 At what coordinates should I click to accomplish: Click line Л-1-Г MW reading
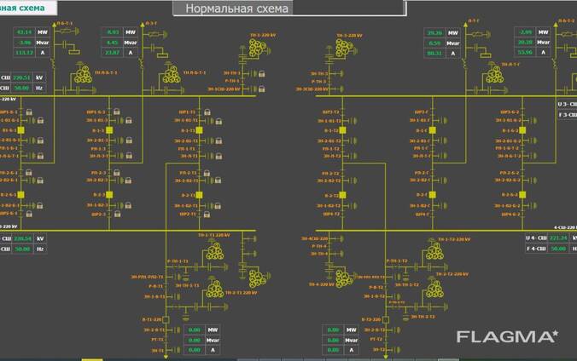[434, 32]
